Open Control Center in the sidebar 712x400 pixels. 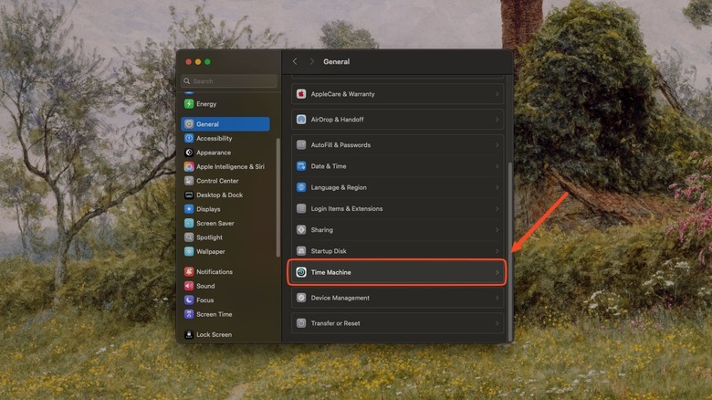click(217, 181)
